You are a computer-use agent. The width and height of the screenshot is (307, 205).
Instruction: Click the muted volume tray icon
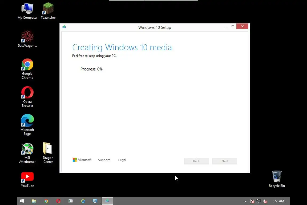click(265, 201)
